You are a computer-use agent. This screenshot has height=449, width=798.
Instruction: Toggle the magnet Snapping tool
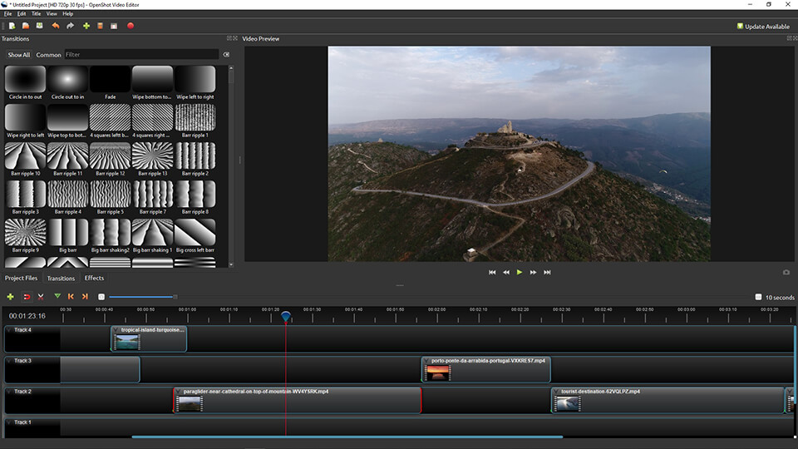[x=27, y=297]
